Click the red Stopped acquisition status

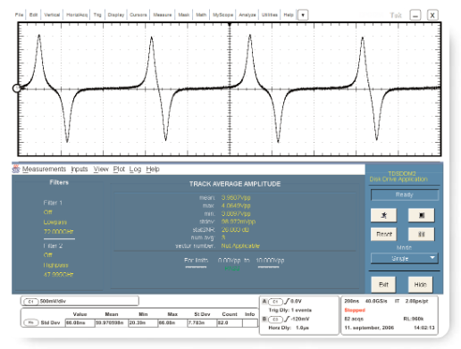coord(355,310)
